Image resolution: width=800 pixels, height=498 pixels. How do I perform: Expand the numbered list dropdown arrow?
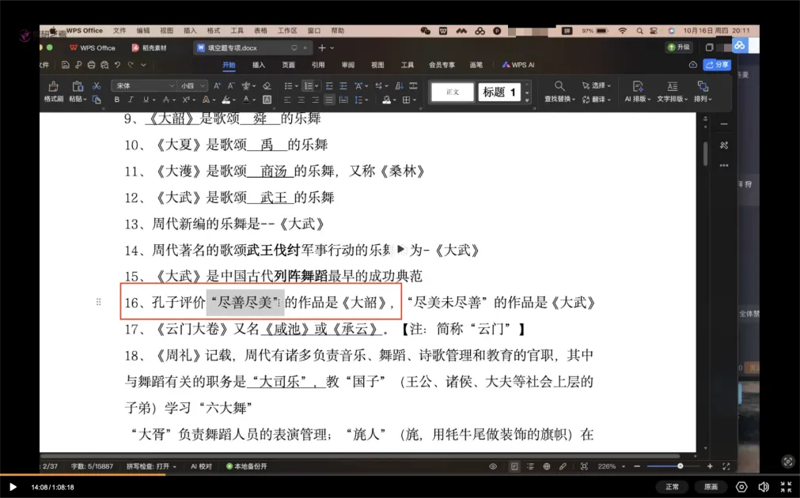pyautogui.click(x=317, y=86)
